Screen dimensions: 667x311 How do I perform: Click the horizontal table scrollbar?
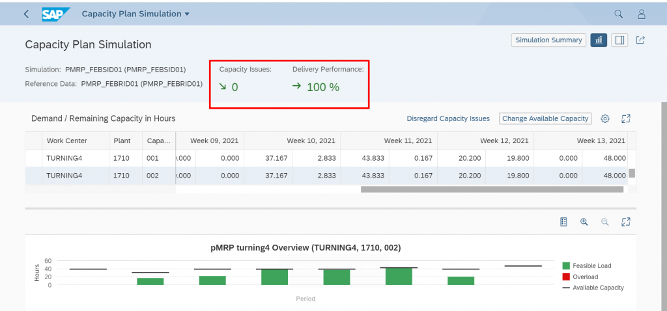492,189
